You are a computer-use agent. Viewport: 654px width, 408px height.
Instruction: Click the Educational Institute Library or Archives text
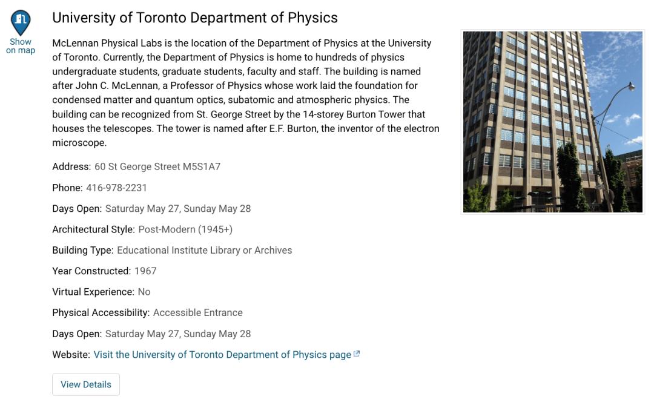click(204, 250)
